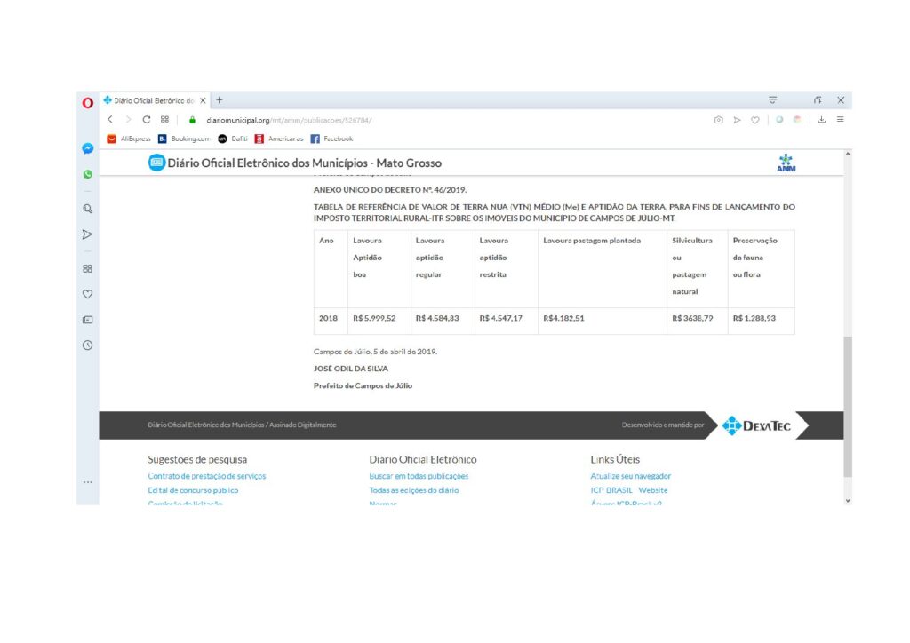Viewport: 910px width, 643px height.
Task: Expand the tab list menu in title bar
Action: [x=772, y=100]
